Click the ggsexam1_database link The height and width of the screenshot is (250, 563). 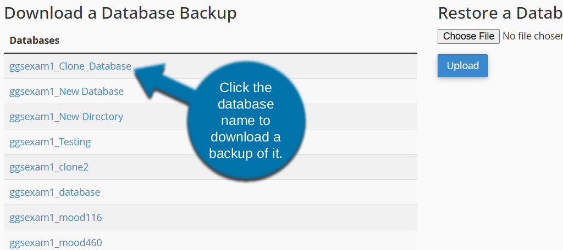(x=55, y=192)
